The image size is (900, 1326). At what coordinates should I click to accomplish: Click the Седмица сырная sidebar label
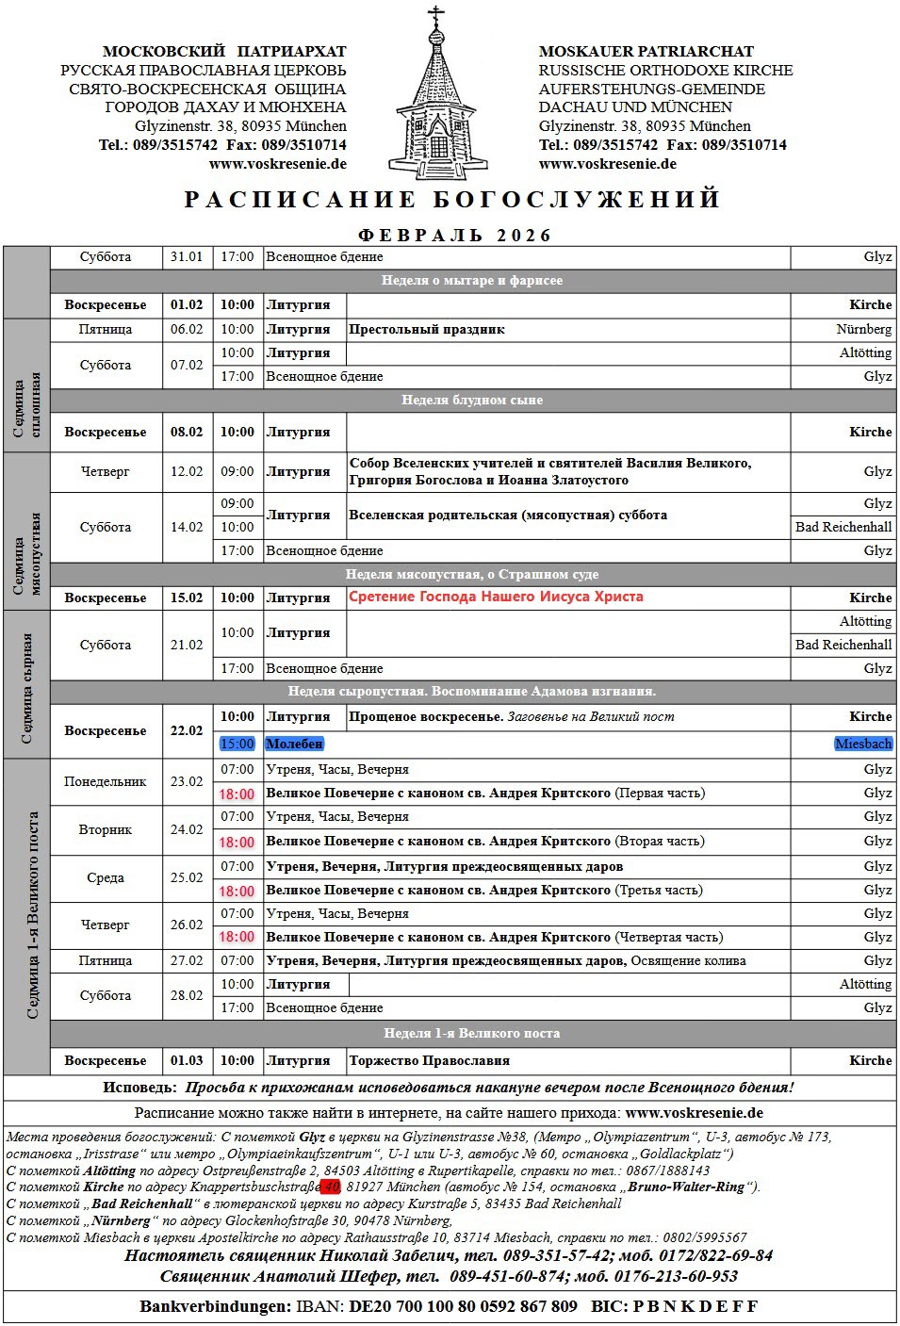pyautogui.click(x=26, y=688)
